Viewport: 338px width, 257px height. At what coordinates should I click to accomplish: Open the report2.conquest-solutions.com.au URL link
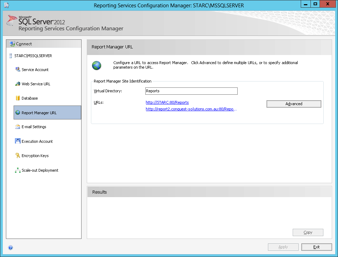coord(191,109)
